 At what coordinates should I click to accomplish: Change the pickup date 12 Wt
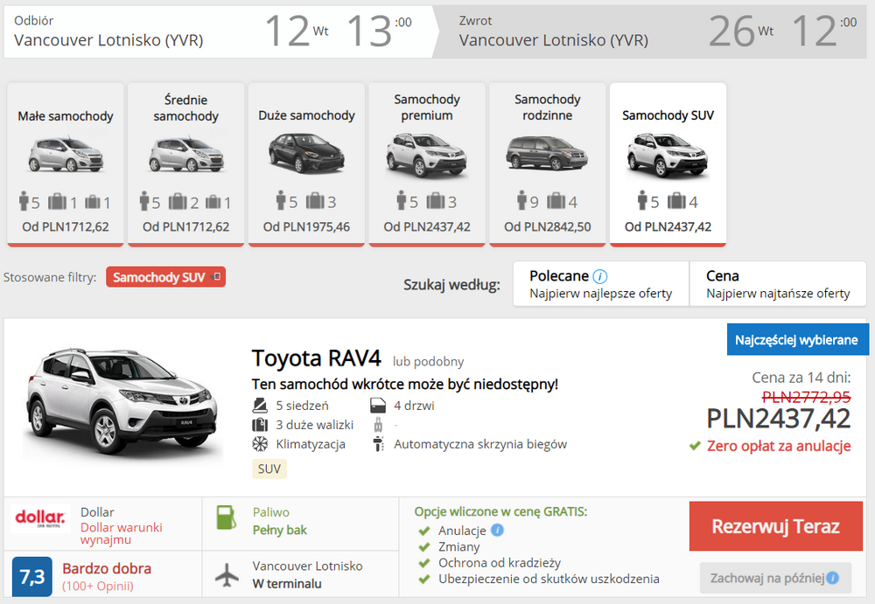tap(297, 31)
